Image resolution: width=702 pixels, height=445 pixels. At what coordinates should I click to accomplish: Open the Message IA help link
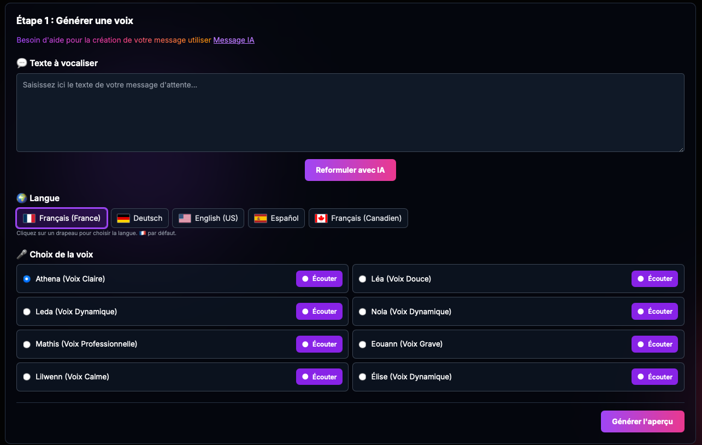click(x=233, y=40)
